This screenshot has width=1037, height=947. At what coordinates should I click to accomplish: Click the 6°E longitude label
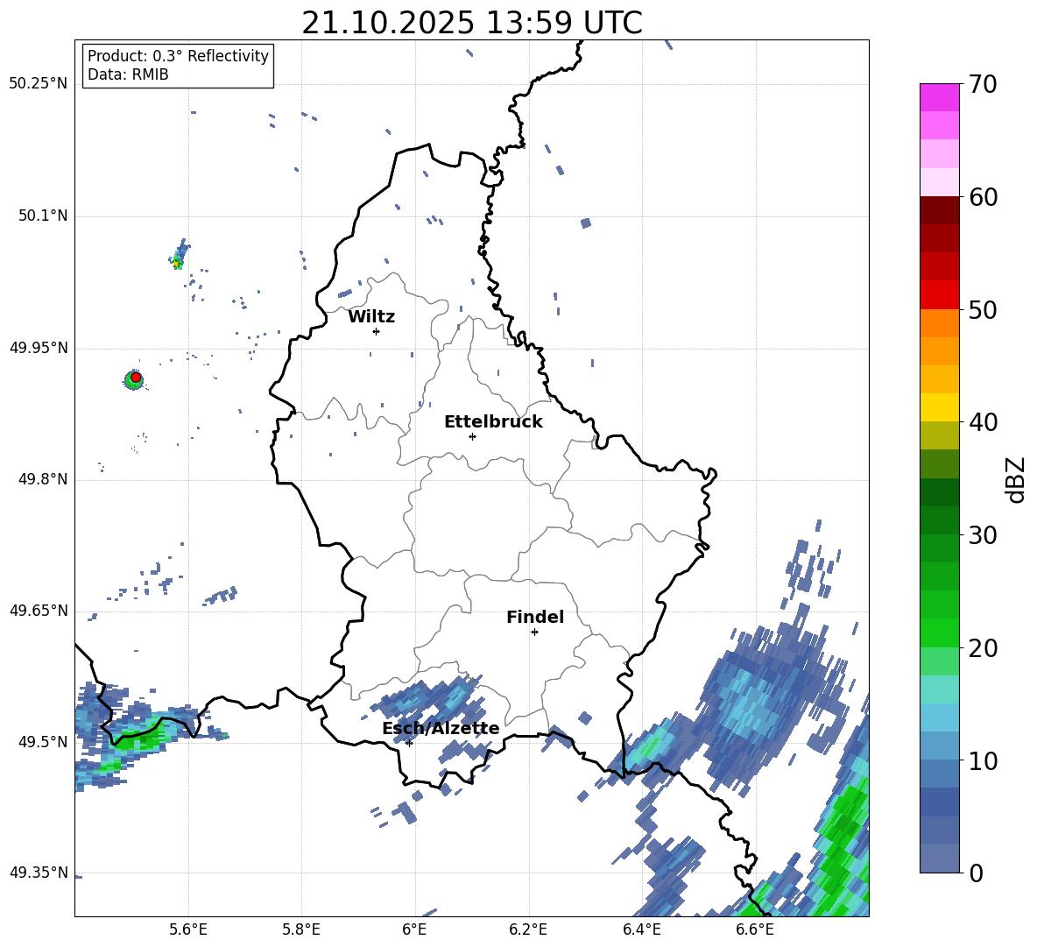(414, 929)
